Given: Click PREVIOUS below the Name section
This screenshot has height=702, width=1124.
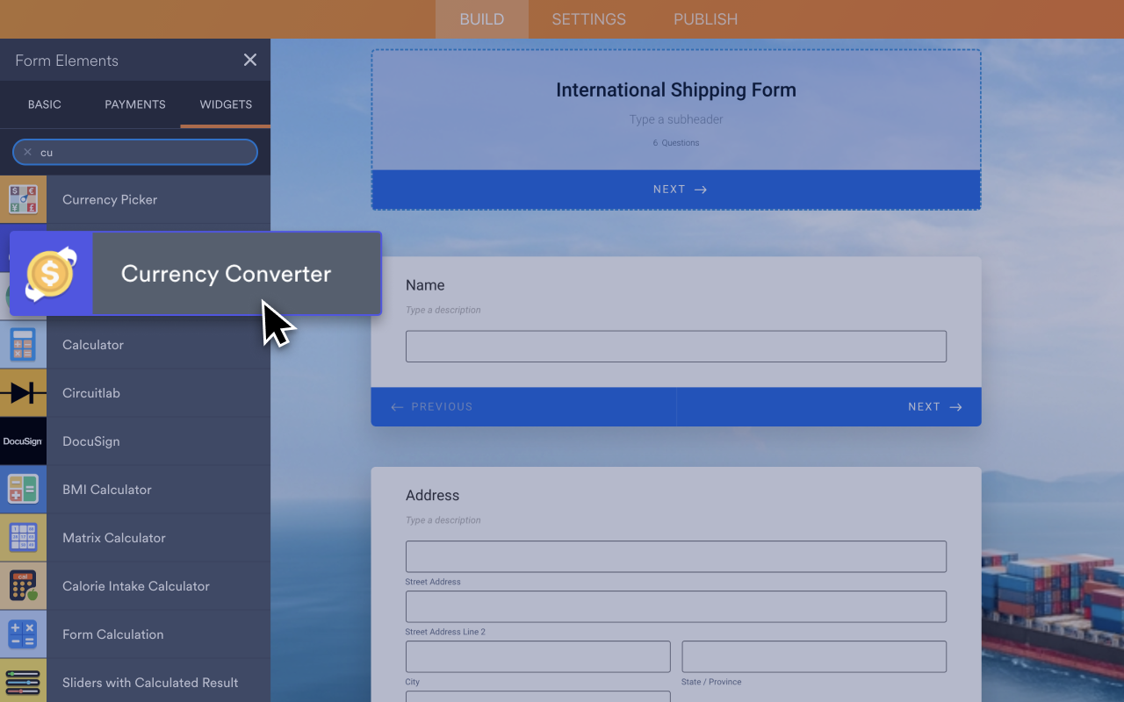Looking at the screenshot, I should [429, 406].
